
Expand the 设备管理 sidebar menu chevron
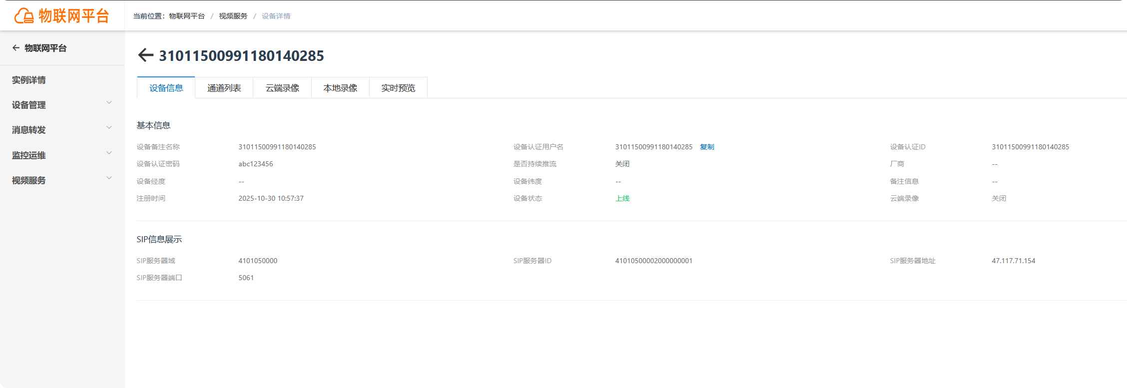109,103
